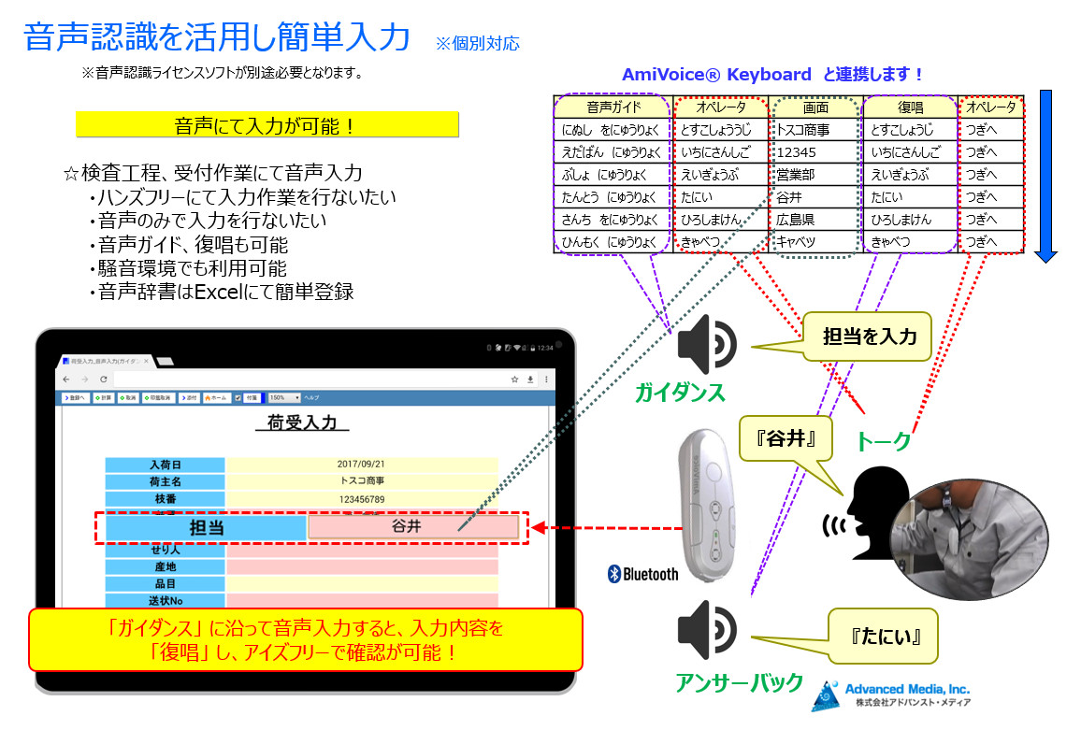Bookmark the page with the star icon
The width and height of the screenshot is (1081, 730).
(x=514, y=379)
